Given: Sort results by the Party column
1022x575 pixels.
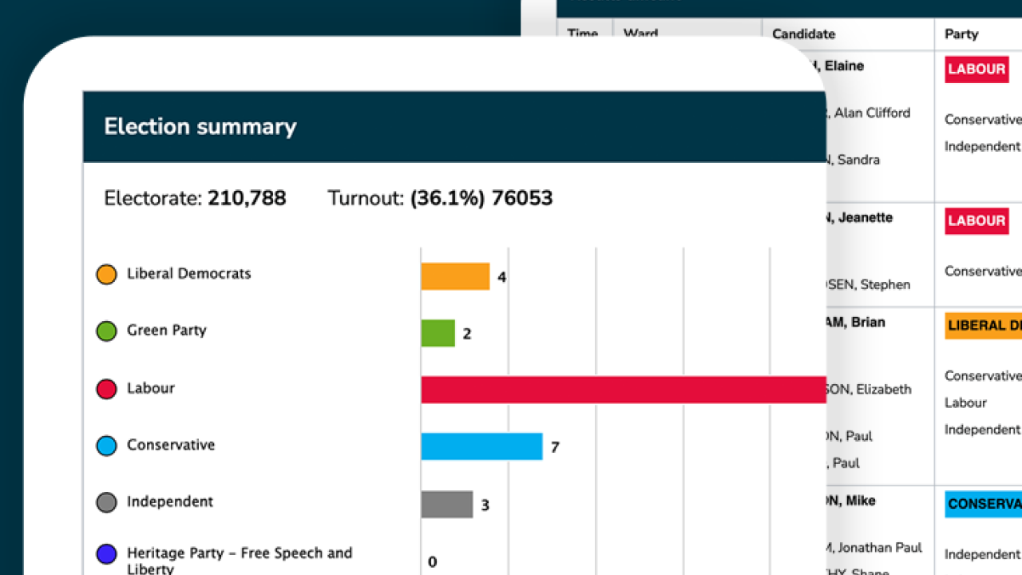Looking at the screenshot, I should (x=961, y=34).
